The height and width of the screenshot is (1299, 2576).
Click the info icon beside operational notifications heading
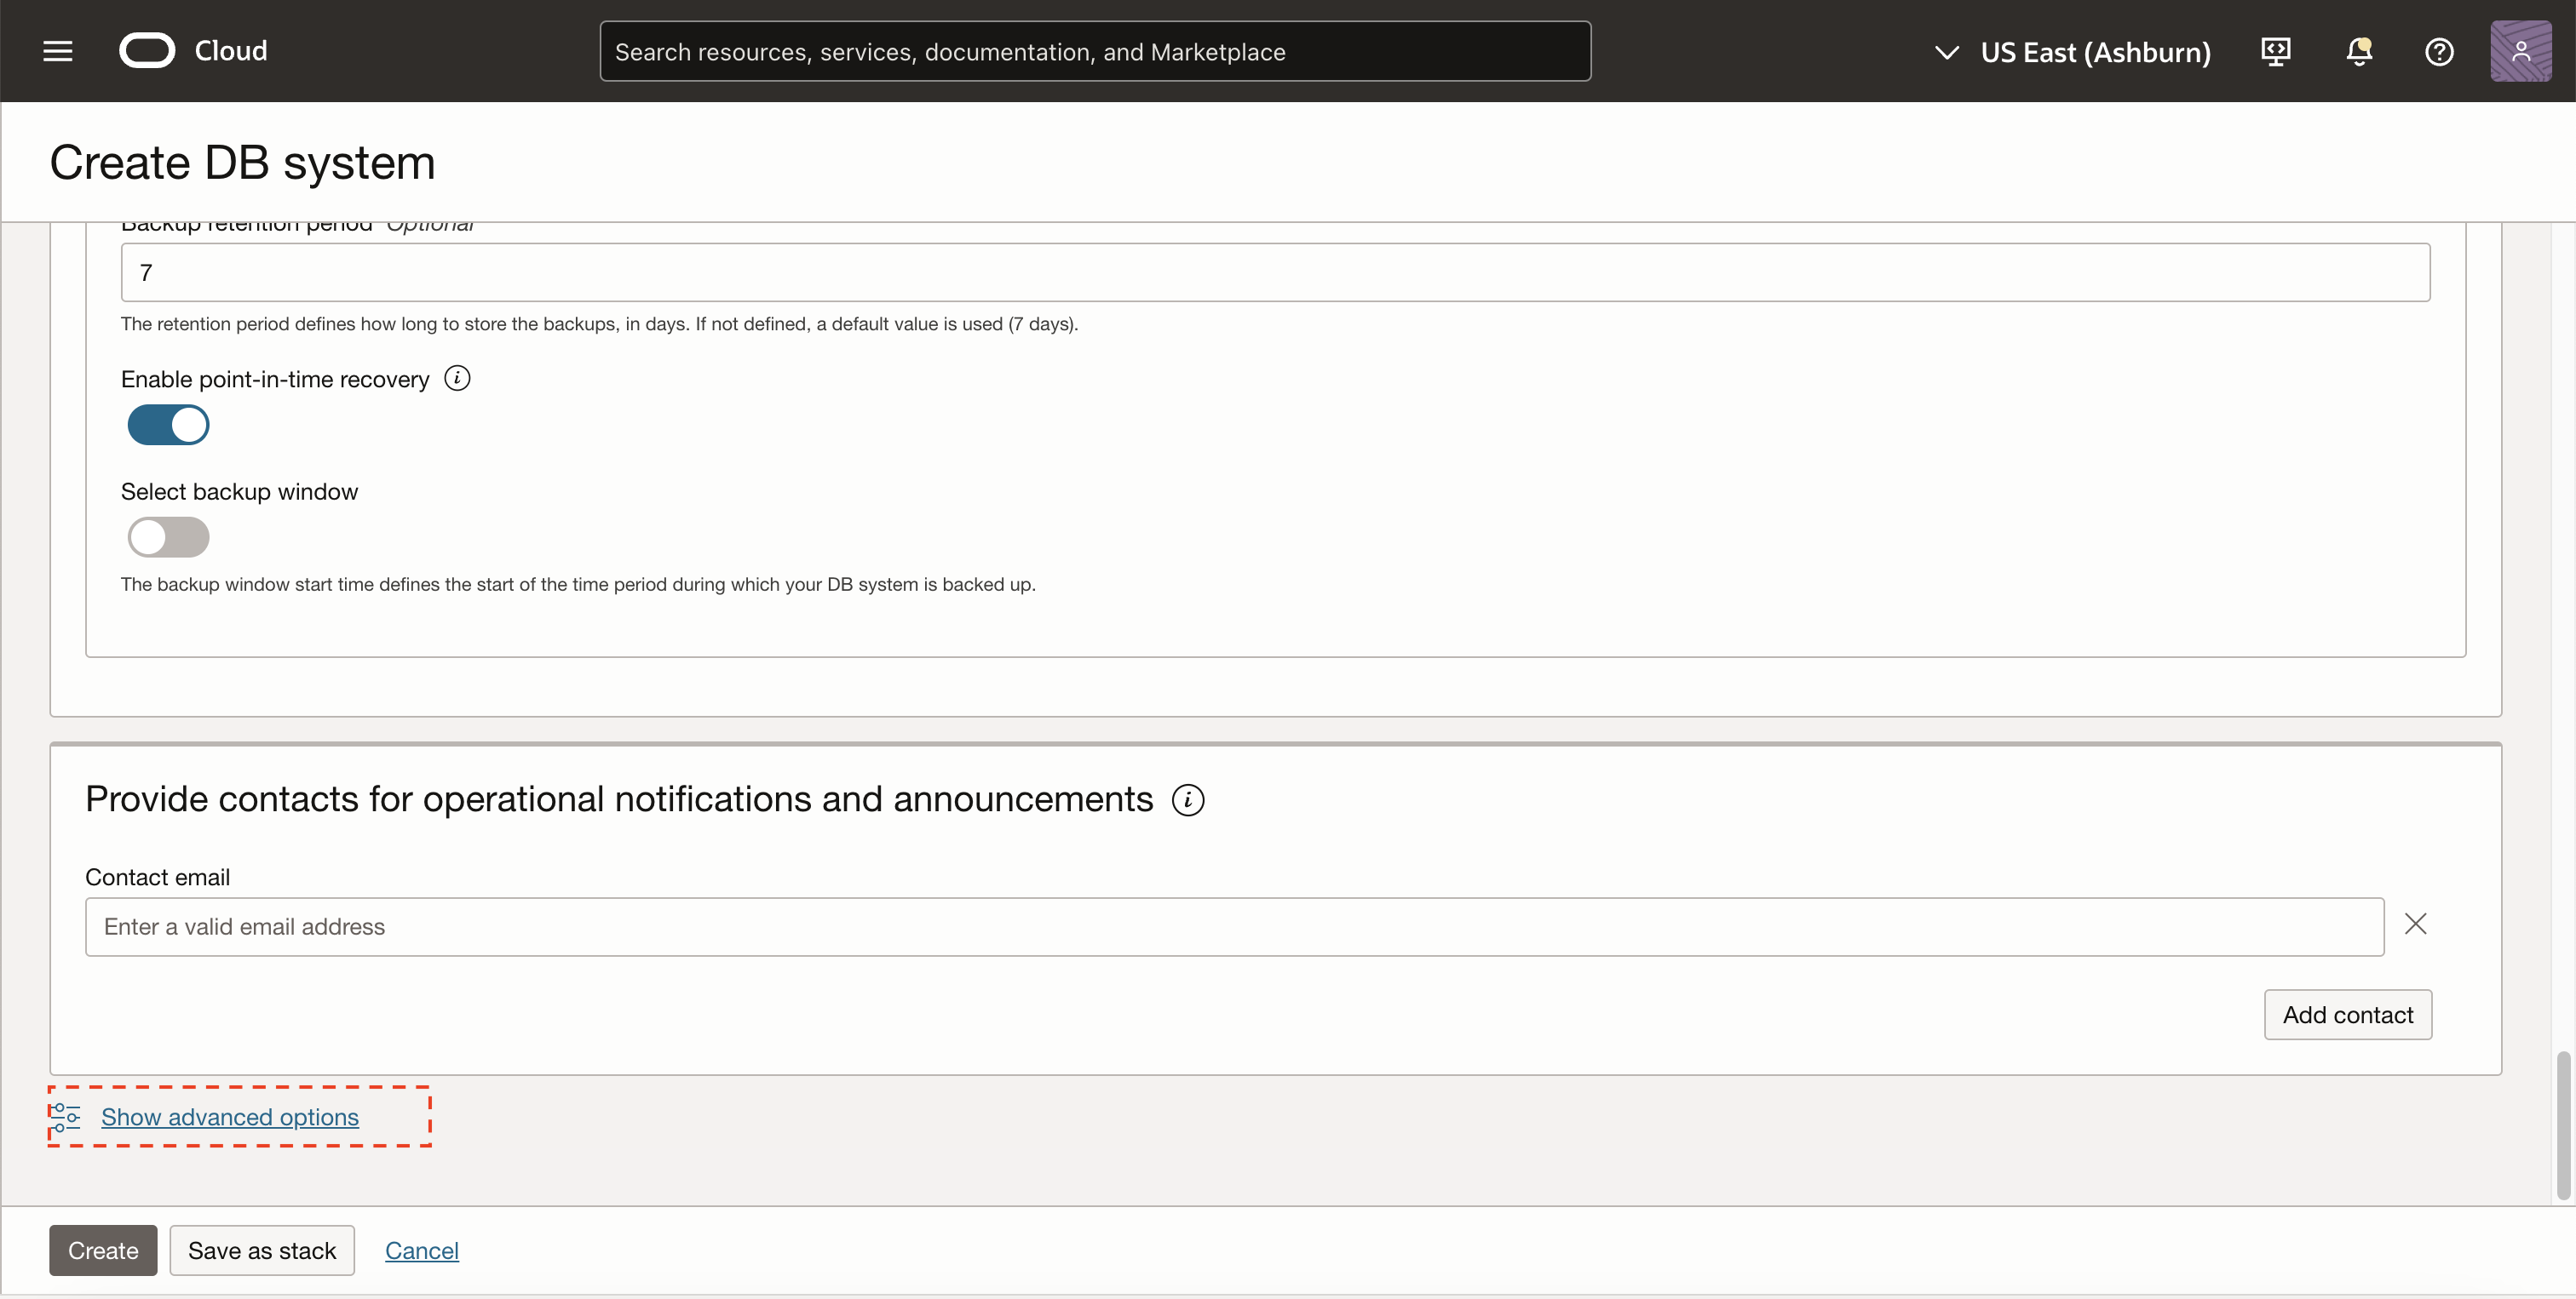pos(1187,799)
